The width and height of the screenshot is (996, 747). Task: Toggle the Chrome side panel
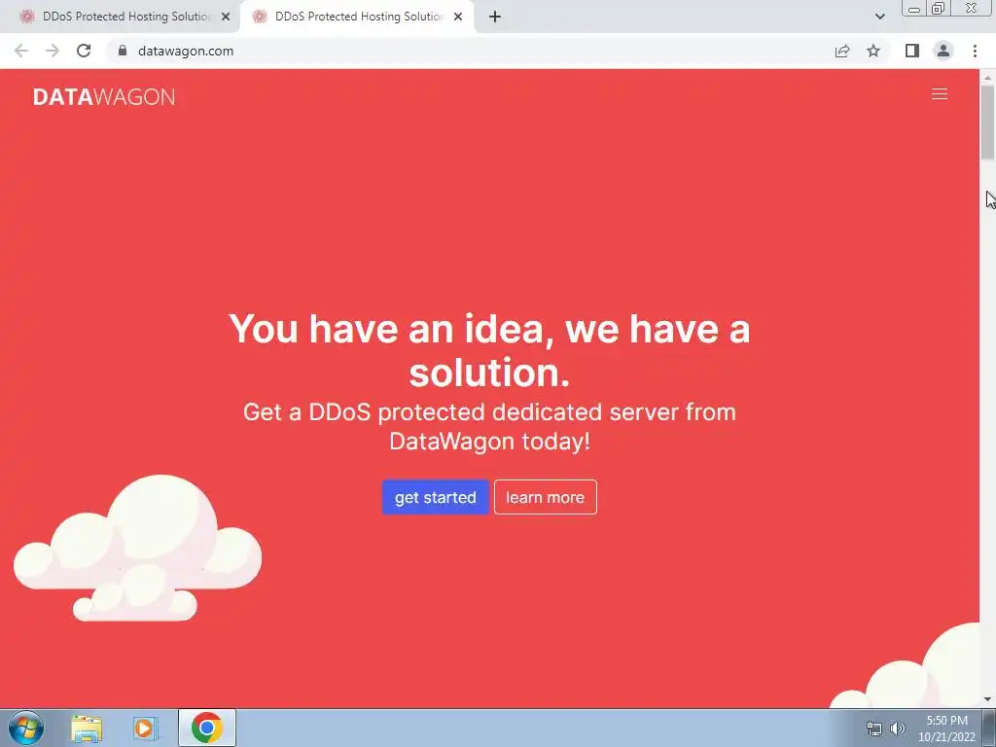[x=912, y=51]
